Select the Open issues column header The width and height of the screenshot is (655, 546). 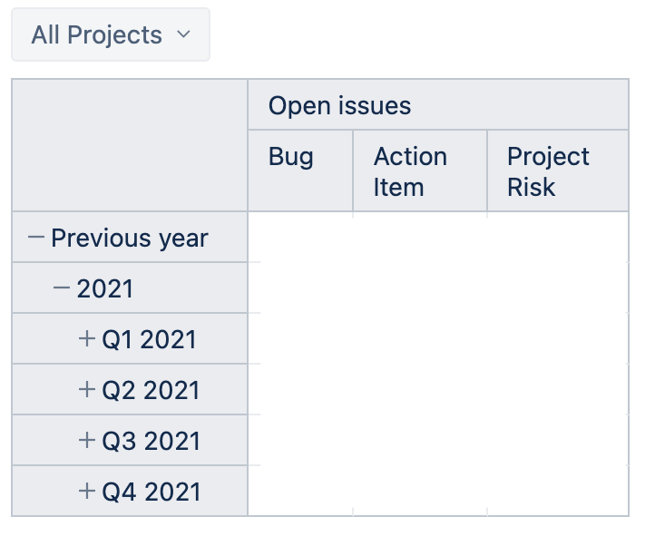coord(339,106)
